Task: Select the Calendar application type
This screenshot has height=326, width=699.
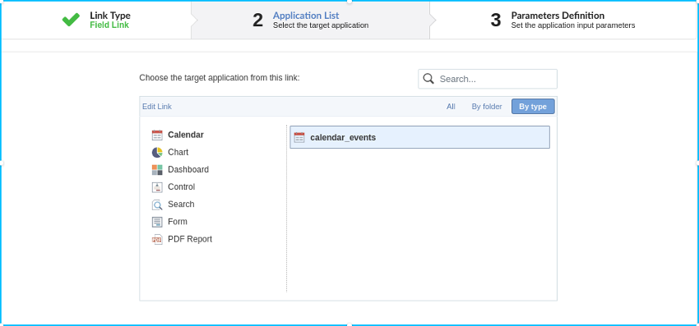Action: point(186,135)
